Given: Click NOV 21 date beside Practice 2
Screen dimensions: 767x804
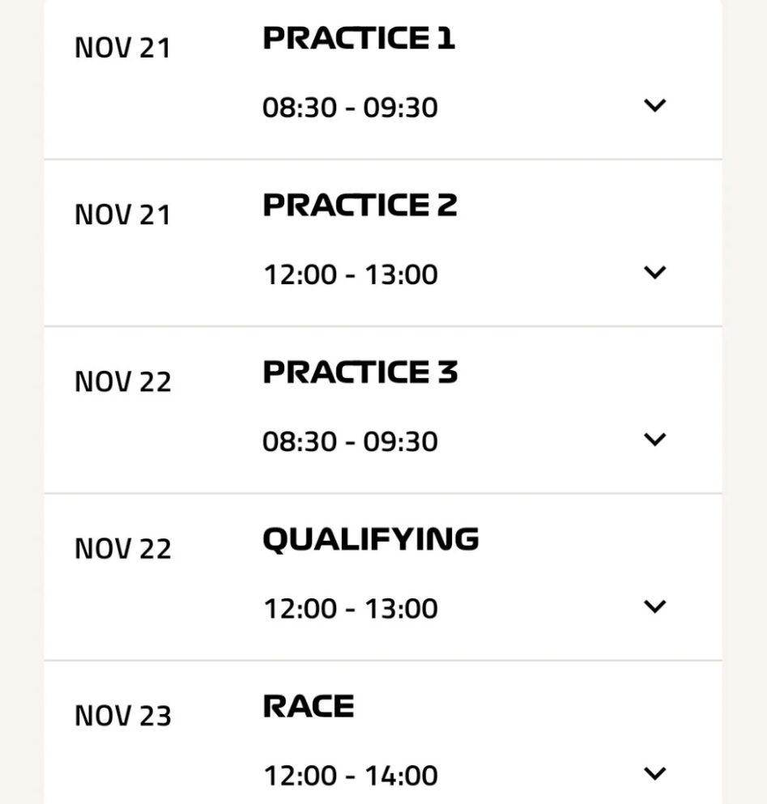Looking at the screenshot, I should (123, 215).
